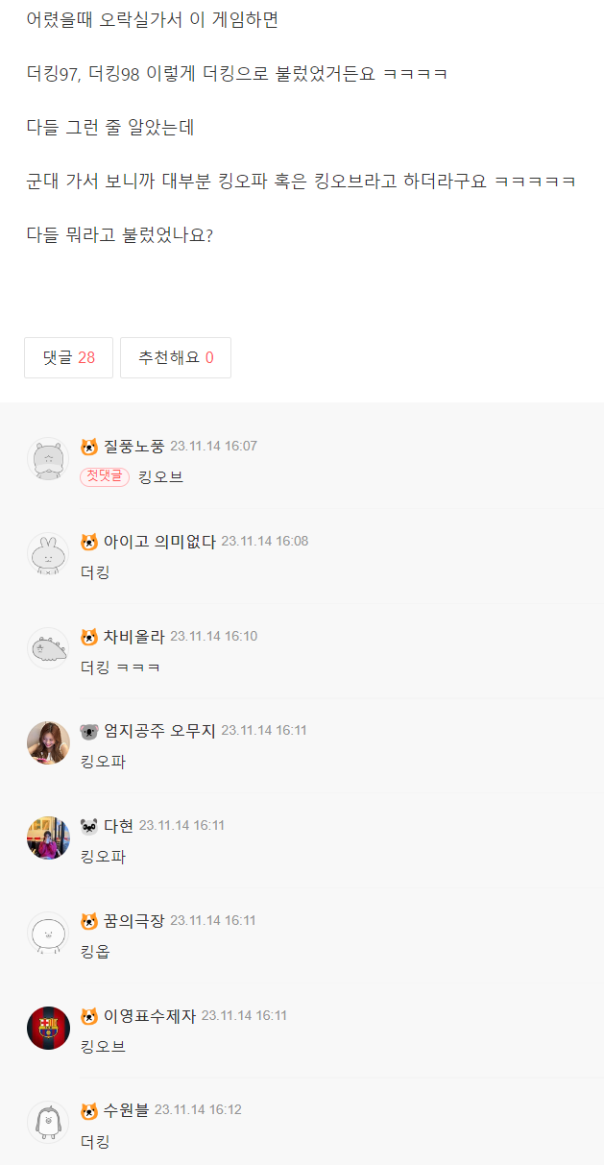604x1165 pixels.
Task: Click the fox level icon beside 차비올라
Action: (89, 637)
